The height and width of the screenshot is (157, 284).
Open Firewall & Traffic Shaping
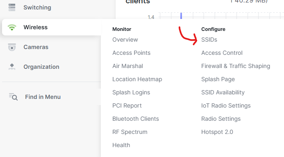[x=236, y=66]
